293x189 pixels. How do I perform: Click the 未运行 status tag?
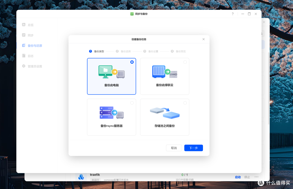[x=95, y=180]
